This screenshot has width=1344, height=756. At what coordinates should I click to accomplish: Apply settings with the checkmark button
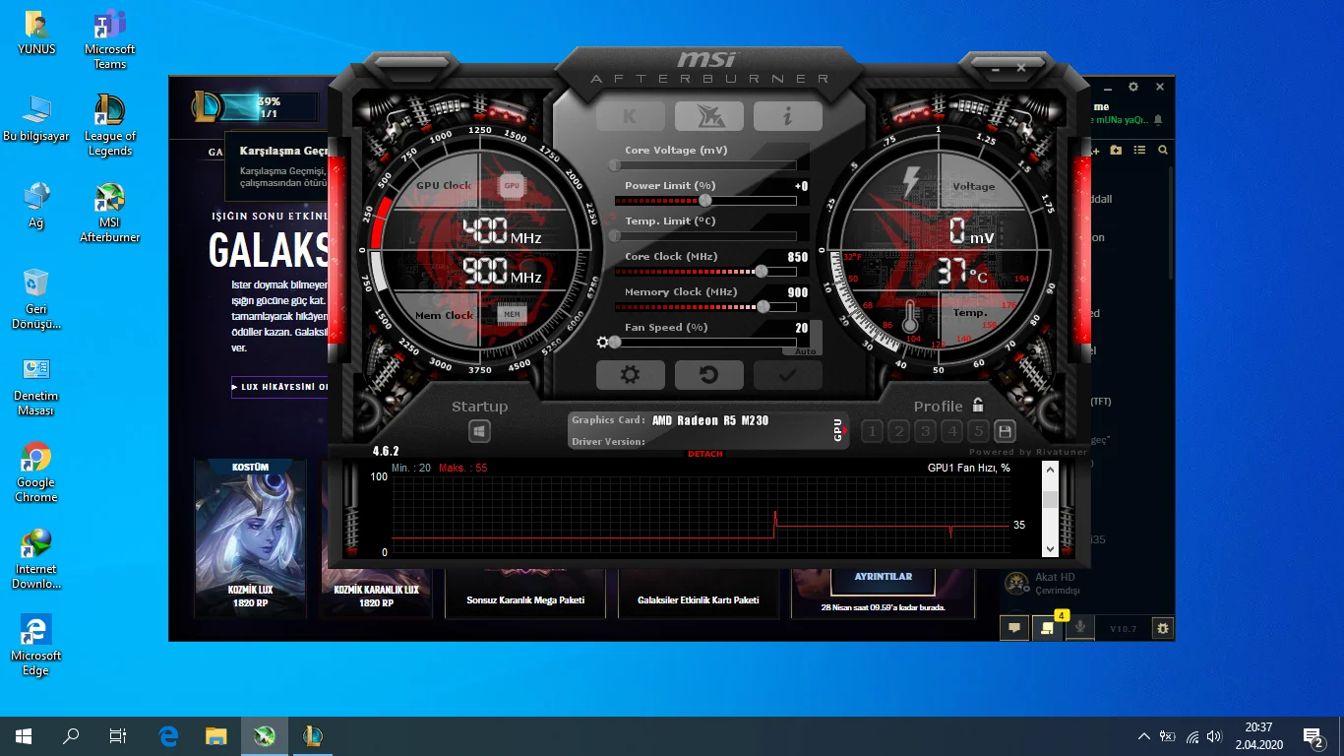pyautogui.click(x=787, y=375)
